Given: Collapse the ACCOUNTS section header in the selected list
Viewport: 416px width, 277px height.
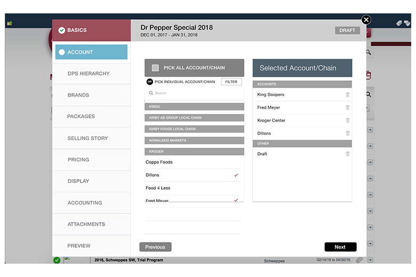Looking at the screenshot, I should [x=302, y=84].
